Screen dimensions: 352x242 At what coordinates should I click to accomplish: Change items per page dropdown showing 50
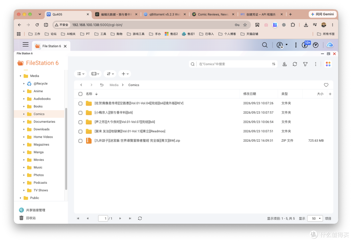coord(315,219)
